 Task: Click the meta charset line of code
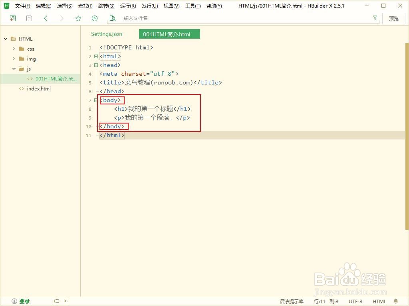pyautogui.click(x=139, y=74)
